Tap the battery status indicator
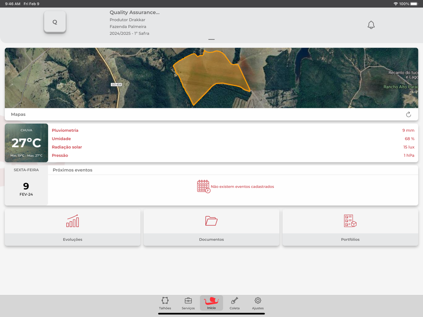 coord(414,4)
